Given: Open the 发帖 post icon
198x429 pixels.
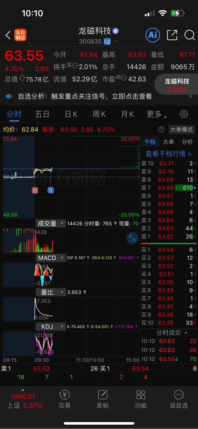Looking at the screenshot, I should click(x=103, y=399).
